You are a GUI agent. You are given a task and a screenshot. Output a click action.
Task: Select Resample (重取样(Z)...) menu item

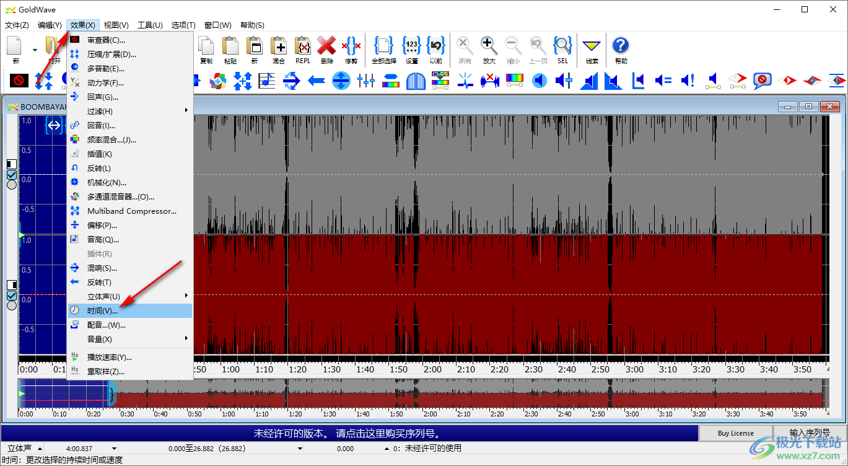coord(130,371)
